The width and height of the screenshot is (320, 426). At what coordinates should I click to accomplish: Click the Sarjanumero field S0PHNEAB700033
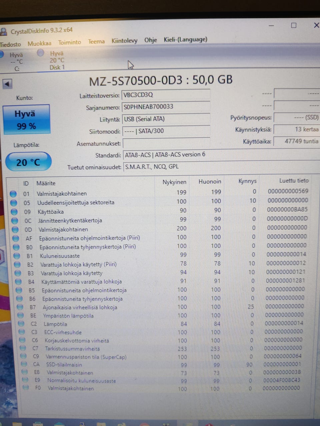point(166,107)
